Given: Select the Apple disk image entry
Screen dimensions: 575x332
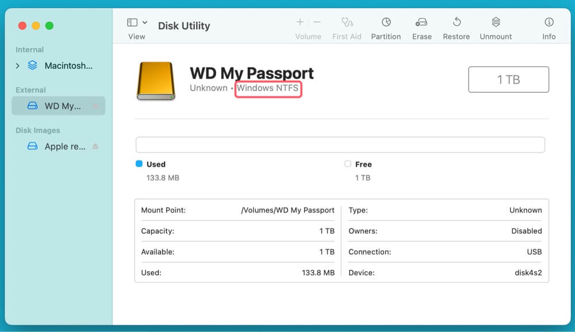Looking at the screenshot, I should [64, 146].
